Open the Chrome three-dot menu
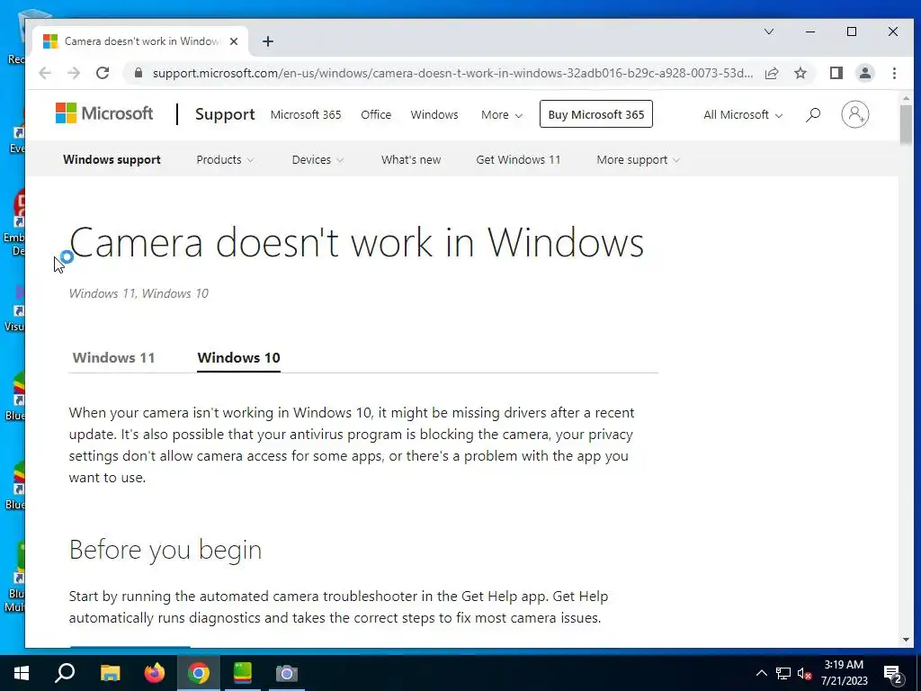Screen dimensions: 921x691 894,73
